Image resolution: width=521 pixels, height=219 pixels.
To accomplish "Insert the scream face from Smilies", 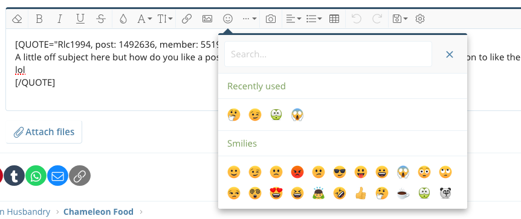I will click(x=403, y=172).
